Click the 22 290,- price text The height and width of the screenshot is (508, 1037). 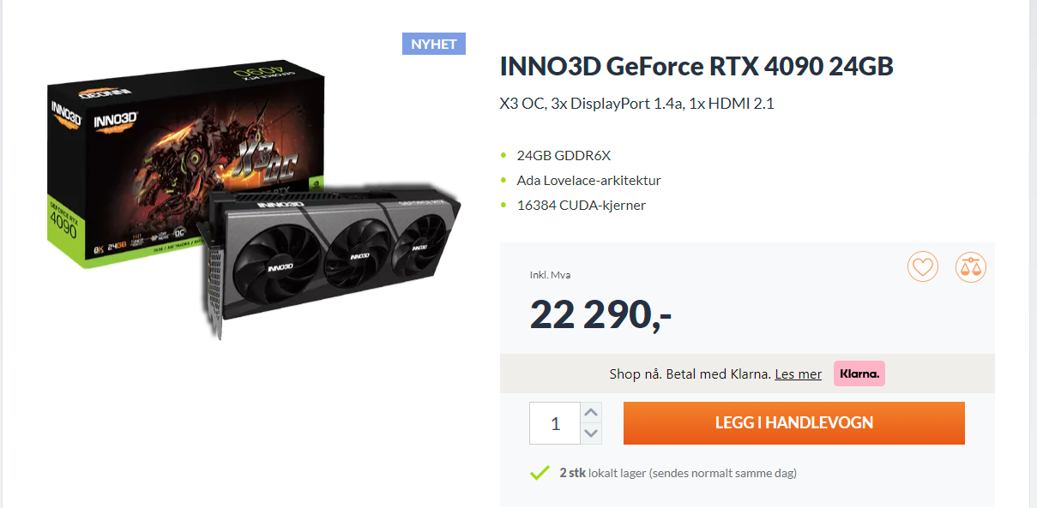tap(600, 314)
